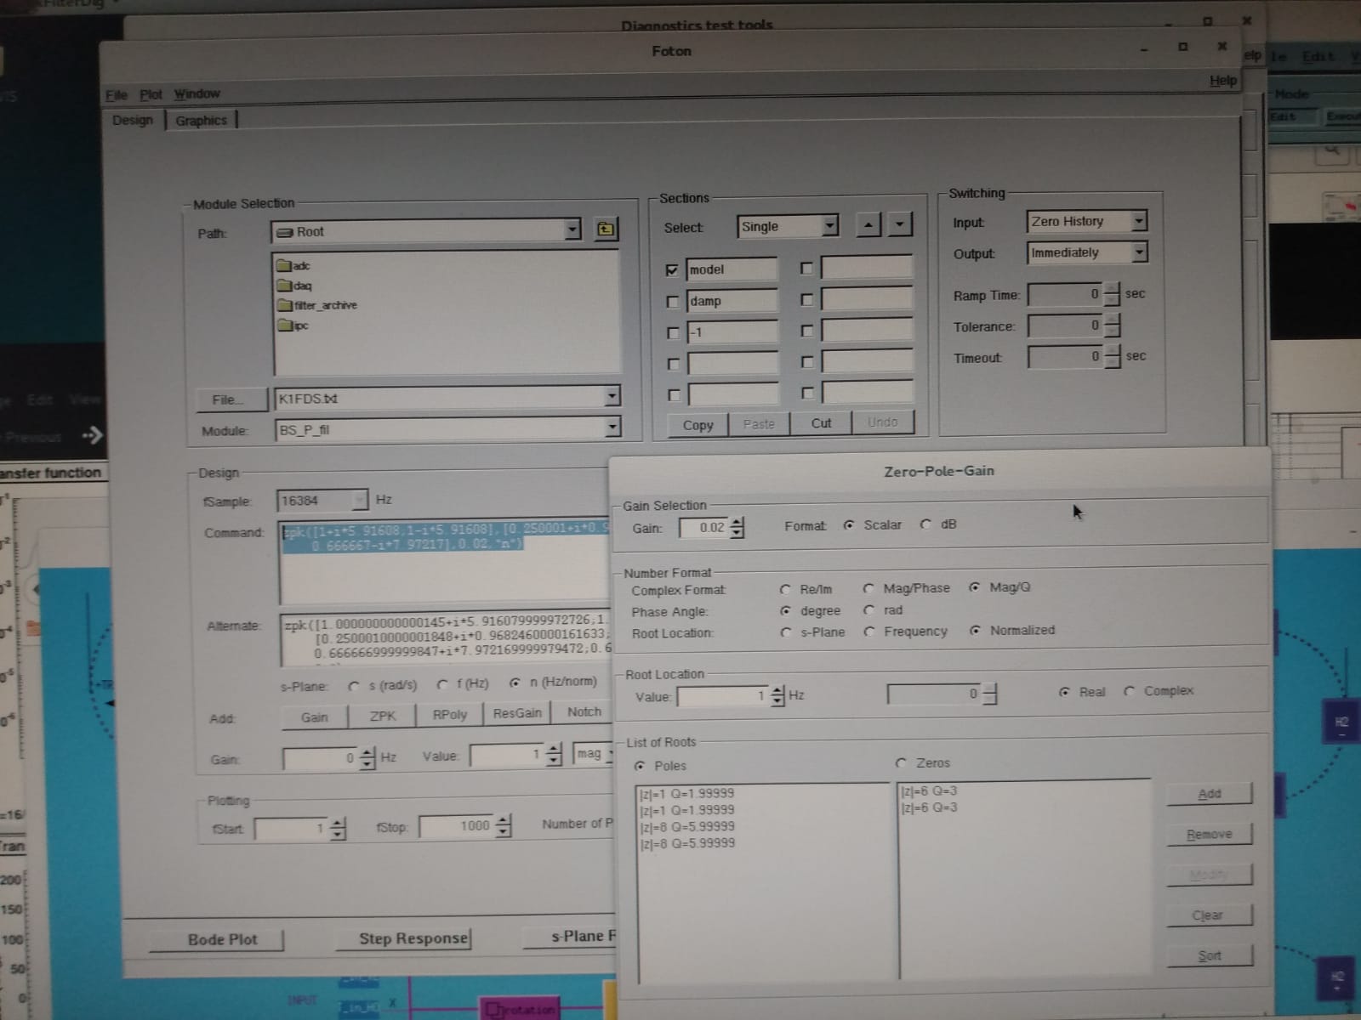Select the filter_archive folder
The image size is (1361, 1020).
click(317, 305)
